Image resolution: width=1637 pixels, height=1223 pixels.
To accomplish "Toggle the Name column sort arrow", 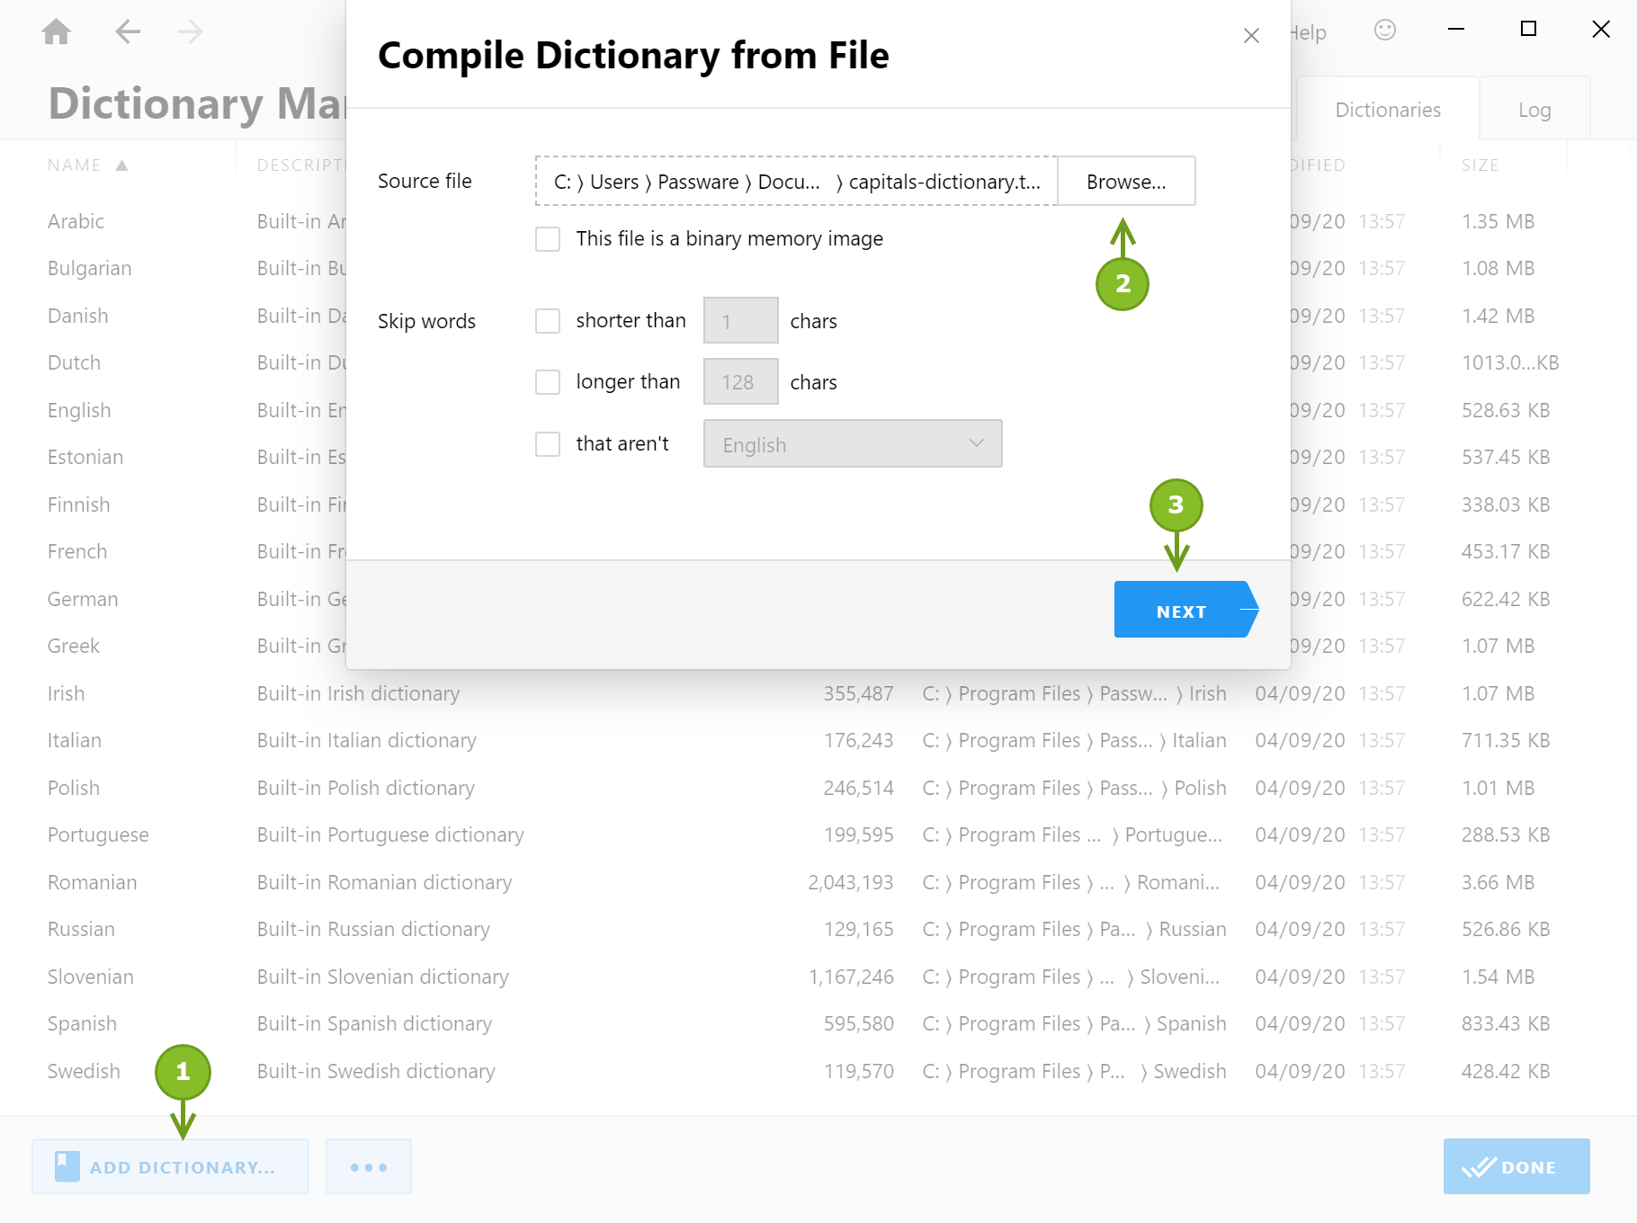I will tap(123, 165).
